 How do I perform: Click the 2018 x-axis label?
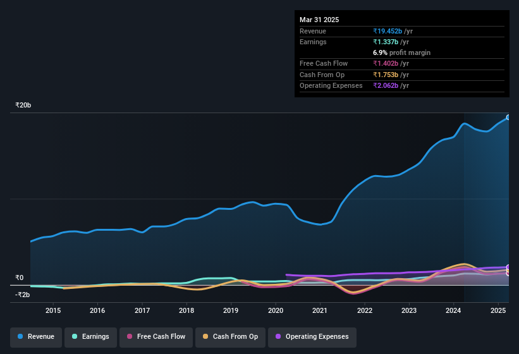pos(186,310)
